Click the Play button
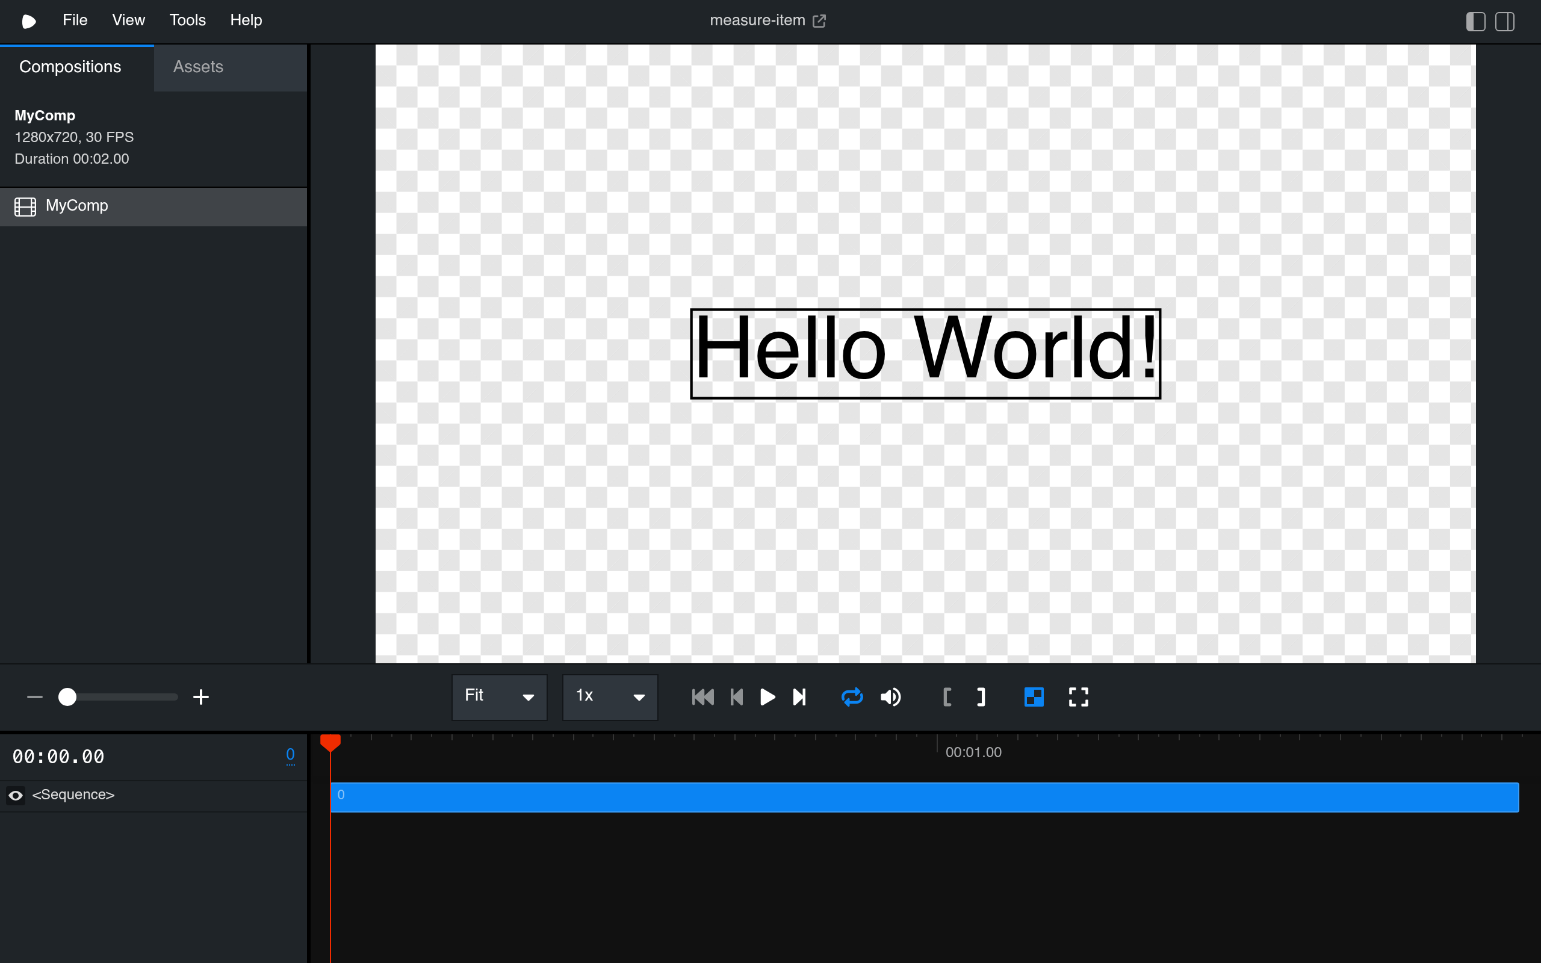The image size is (1541, 963). tap(768, 697)
